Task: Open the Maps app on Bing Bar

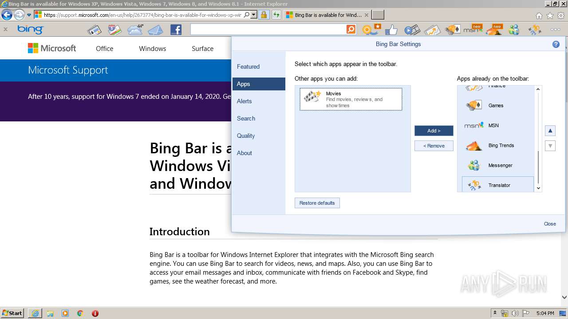Action: 114,30
